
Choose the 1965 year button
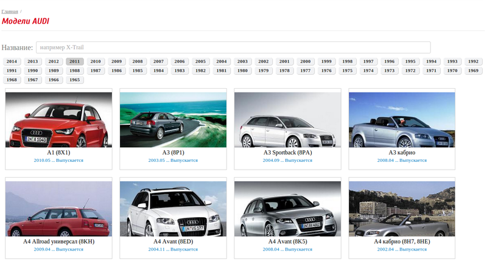coord(75,80)
